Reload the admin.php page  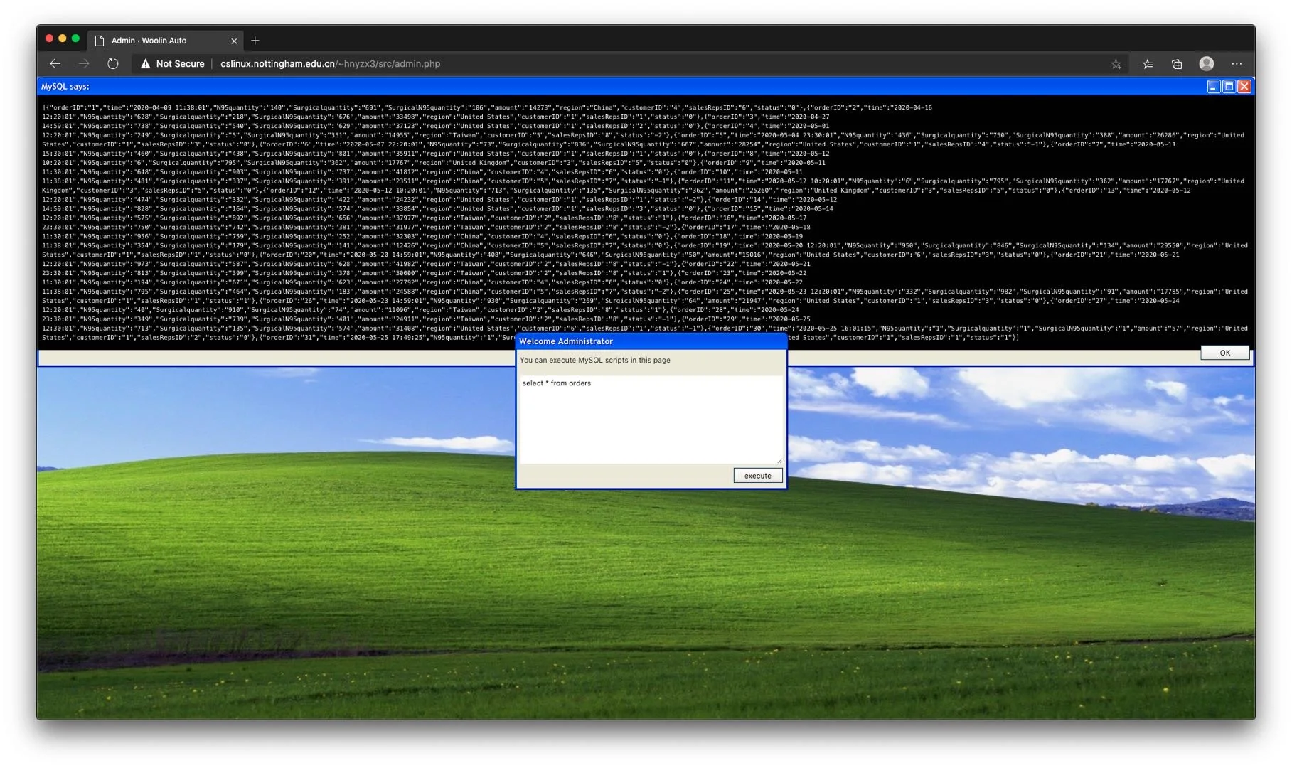[112, 64]
